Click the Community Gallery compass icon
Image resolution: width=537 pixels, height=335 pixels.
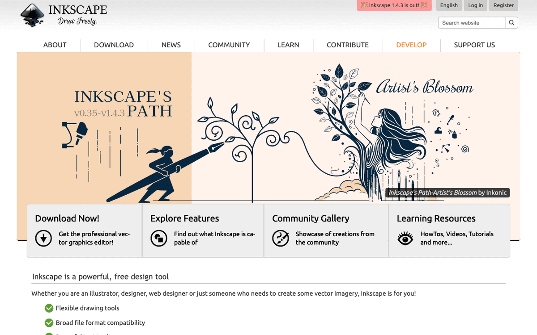pyautogui.click(x=281, y=239)
